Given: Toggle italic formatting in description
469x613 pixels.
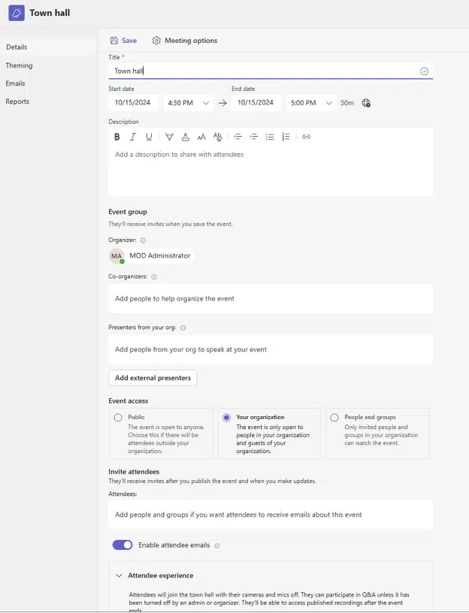Looking at the screenshot, I should coord(133,137).
